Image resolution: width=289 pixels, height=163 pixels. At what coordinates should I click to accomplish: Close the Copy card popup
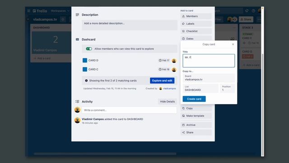pos(233,44)
